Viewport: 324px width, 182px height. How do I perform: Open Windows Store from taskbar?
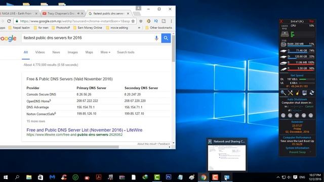[x=40, y=177]
